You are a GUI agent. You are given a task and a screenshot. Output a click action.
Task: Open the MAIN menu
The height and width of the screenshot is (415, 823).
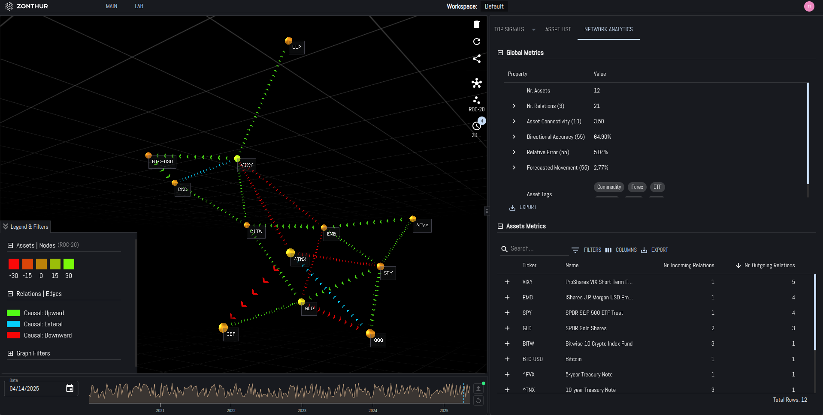(x=112, y=6)
